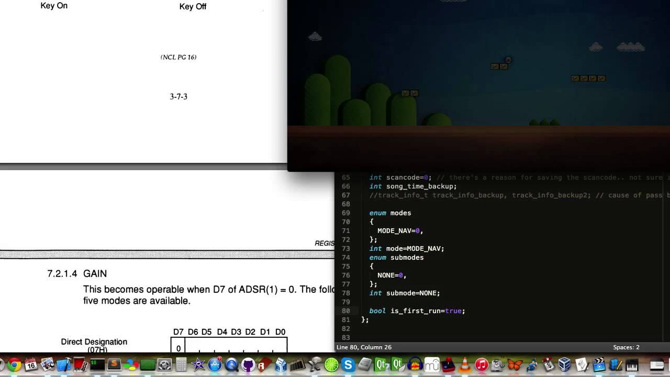Click 'enum submodes' declaration
670x377 pixels.
396,258
